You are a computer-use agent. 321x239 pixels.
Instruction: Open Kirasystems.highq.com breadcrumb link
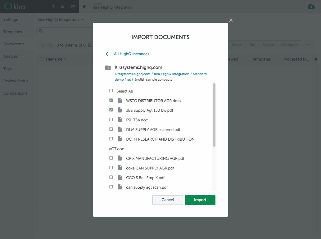click(x=133, y=74)
